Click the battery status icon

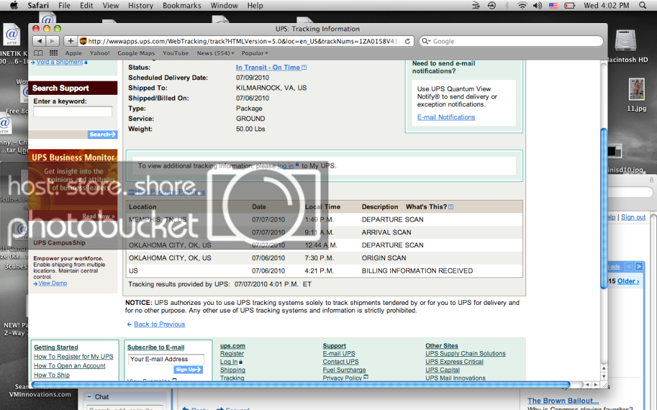(570, 5)
